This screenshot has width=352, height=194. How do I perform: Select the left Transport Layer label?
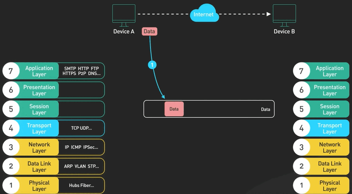click(39, 128)
